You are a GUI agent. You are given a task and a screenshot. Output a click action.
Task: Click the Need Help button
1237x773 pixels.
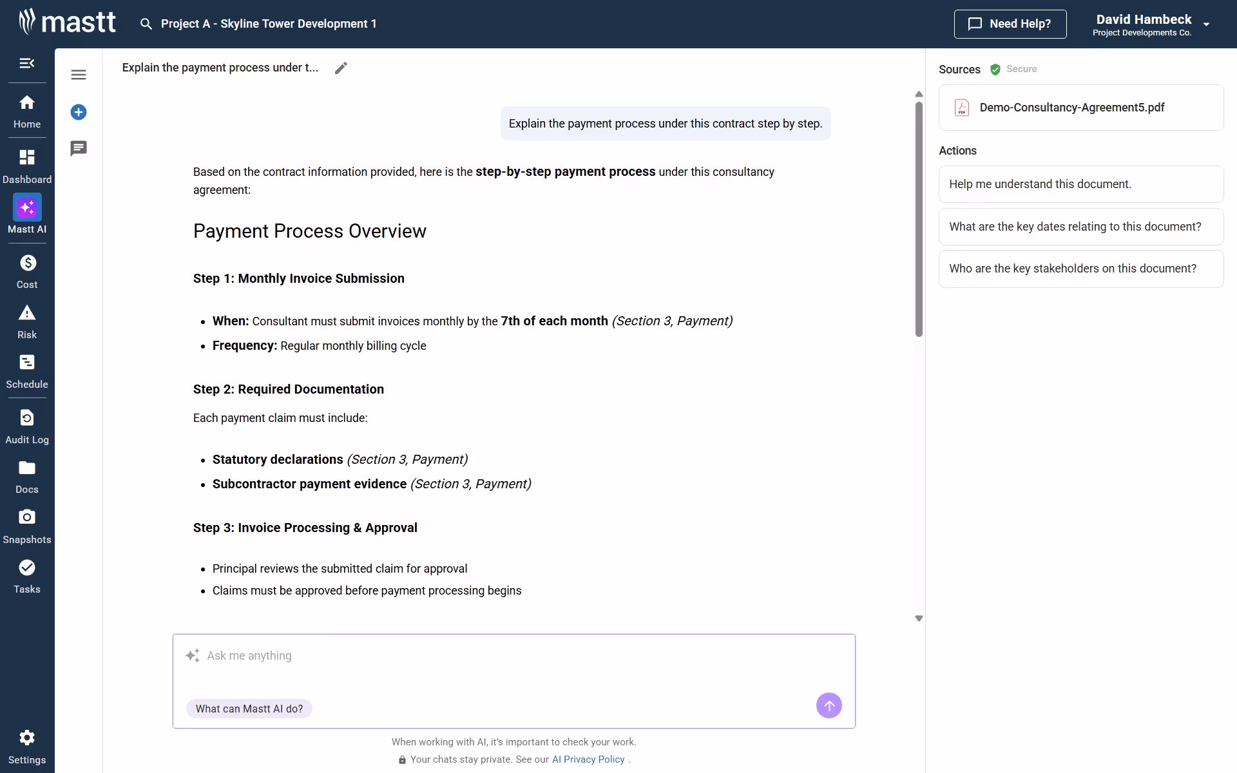coord(1010,24)
